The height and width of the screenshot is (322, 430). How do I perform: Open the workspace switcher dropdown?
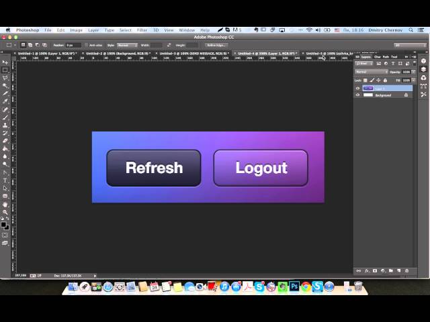(410, 45)
